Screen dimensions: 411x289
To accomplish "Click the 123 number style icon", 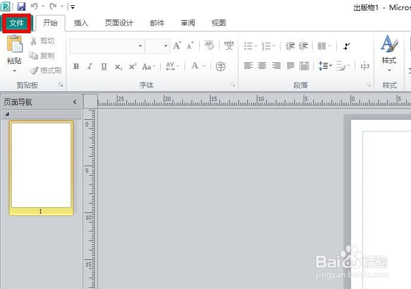I will click(365, 66).
